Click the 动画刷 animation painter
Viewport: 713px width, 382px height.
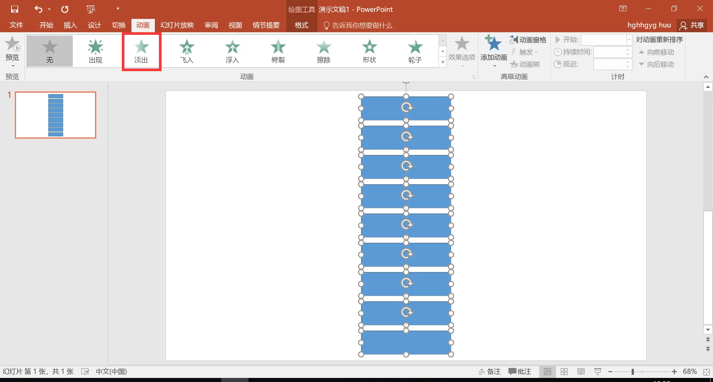(x=525, y=64)
